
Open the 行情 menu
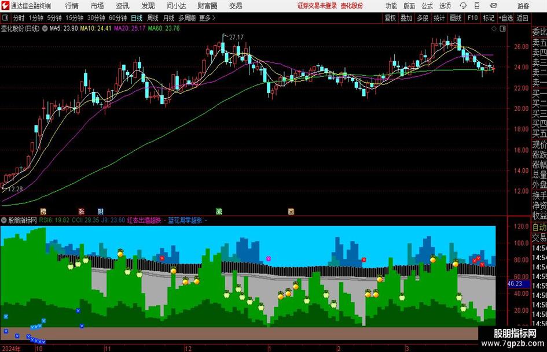72,6
